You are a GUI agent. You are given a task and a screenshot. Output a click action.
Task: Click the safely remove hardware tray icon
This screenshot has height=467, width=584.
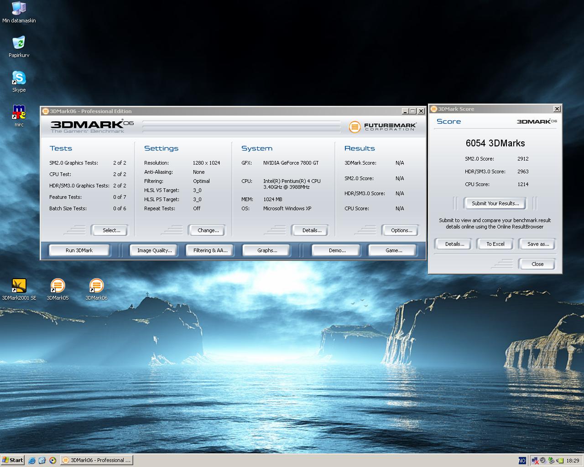coord(551,461)
